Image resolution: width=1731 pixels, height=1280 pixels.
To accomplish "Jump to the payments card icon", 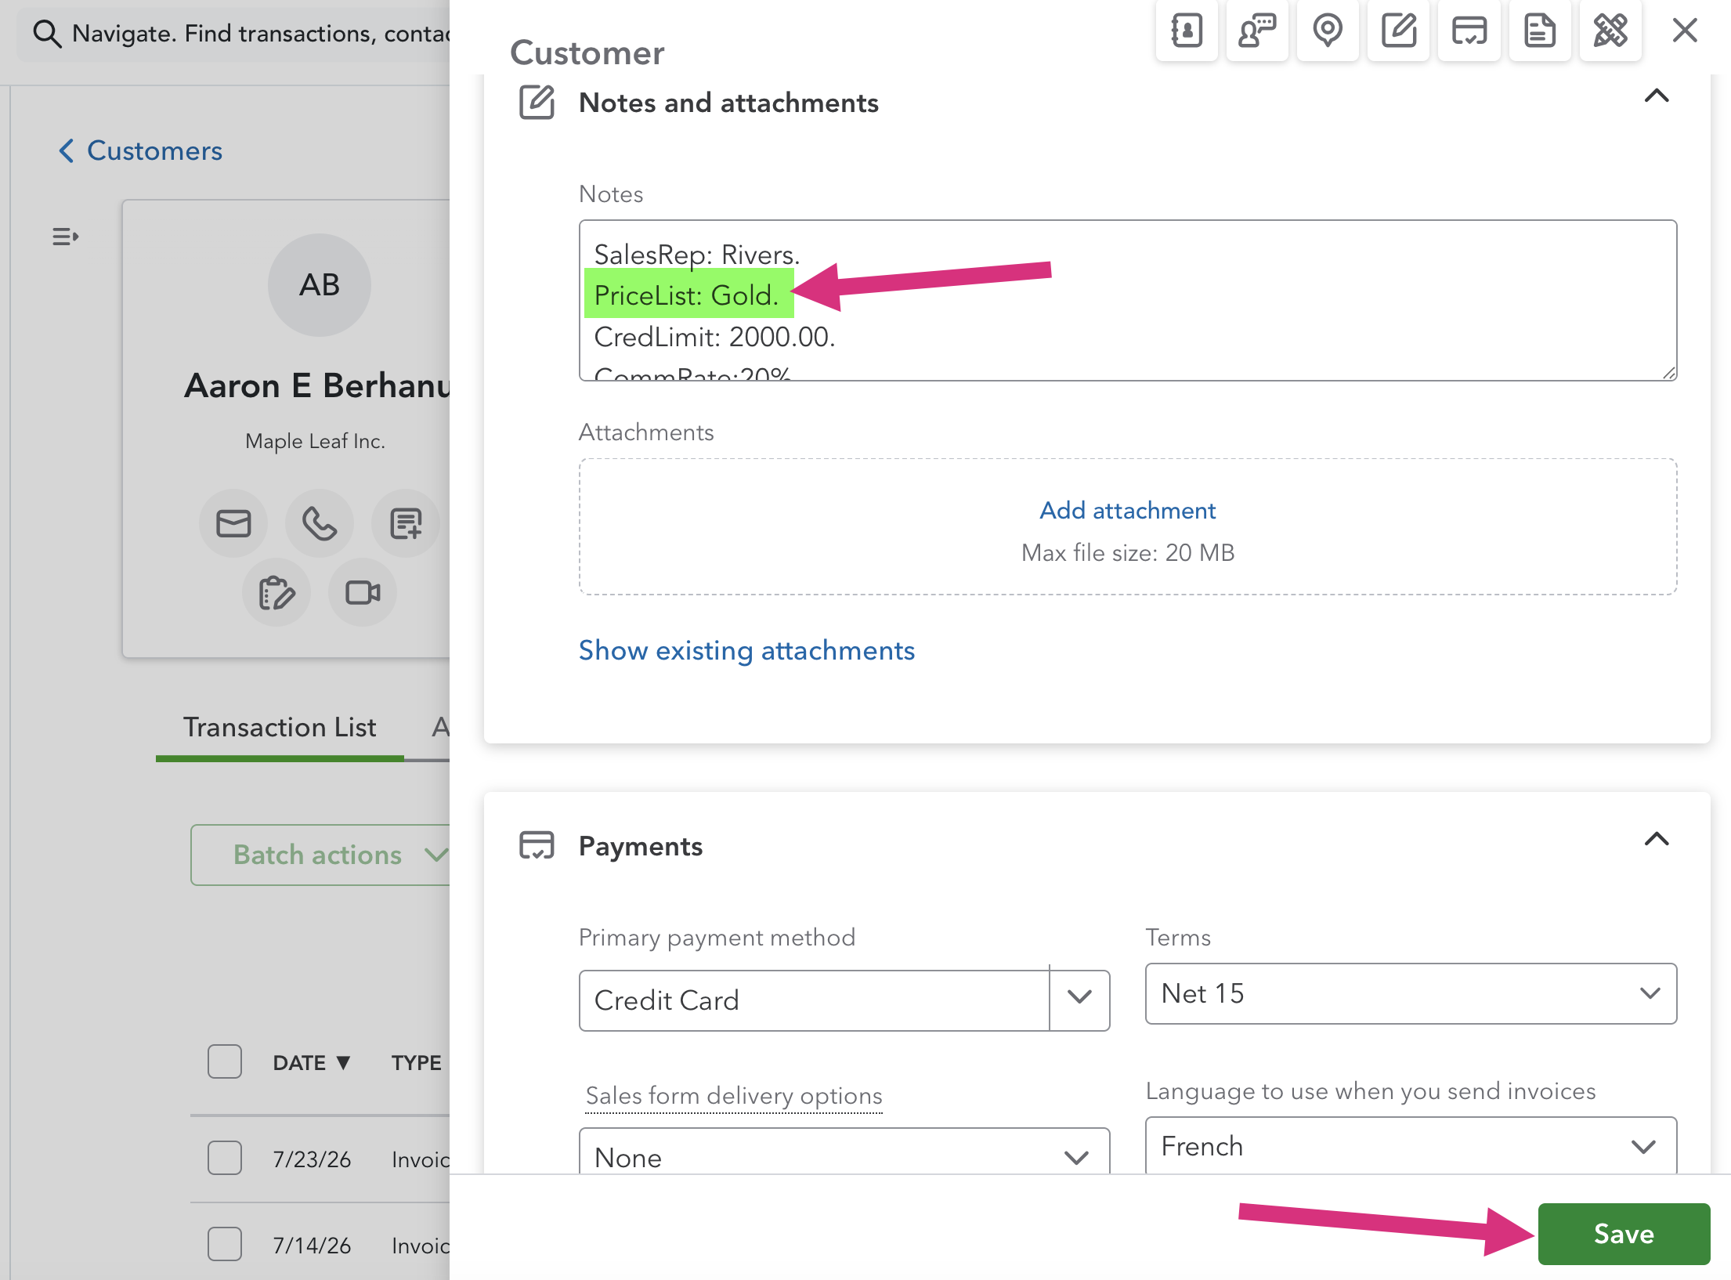I will coord(1469,31).
